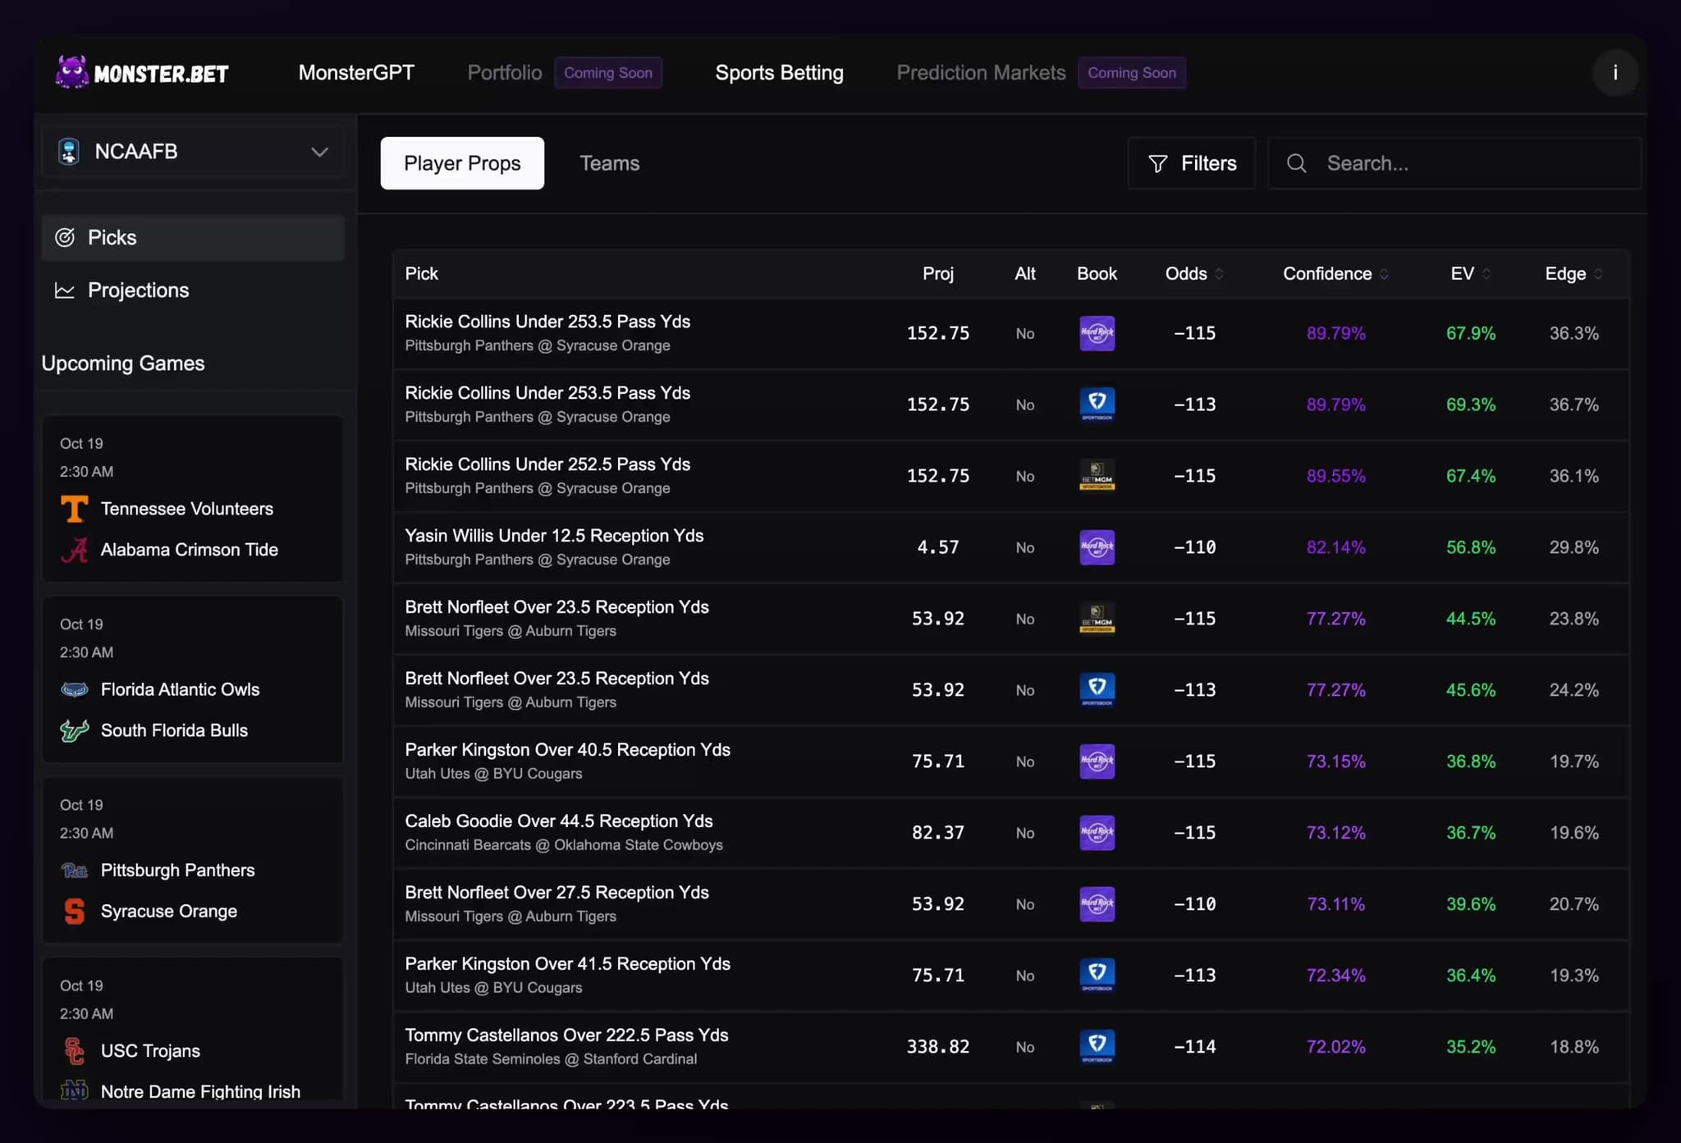The height and width of the screenshot is (1143, 1681).
Task: Click BetMGM logo for Rickie Collins 252.5 pick
Action: click(x=1097, y=476)
